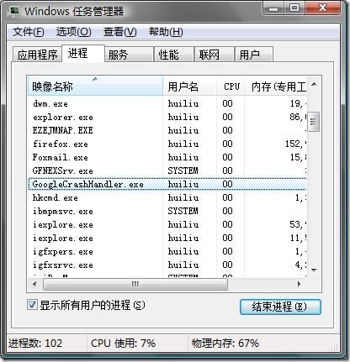Select the firefox.exe process
Viewport: 350px width, 362px height.
[167, 144]
